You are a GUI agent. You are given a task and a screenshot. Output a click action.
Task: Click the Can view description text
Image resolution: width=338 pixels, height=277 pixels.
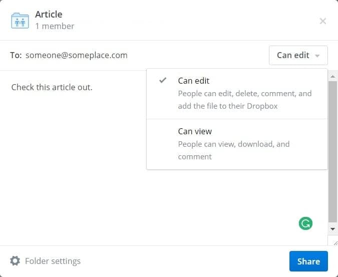pyautogui.click(x=234, y=150)
